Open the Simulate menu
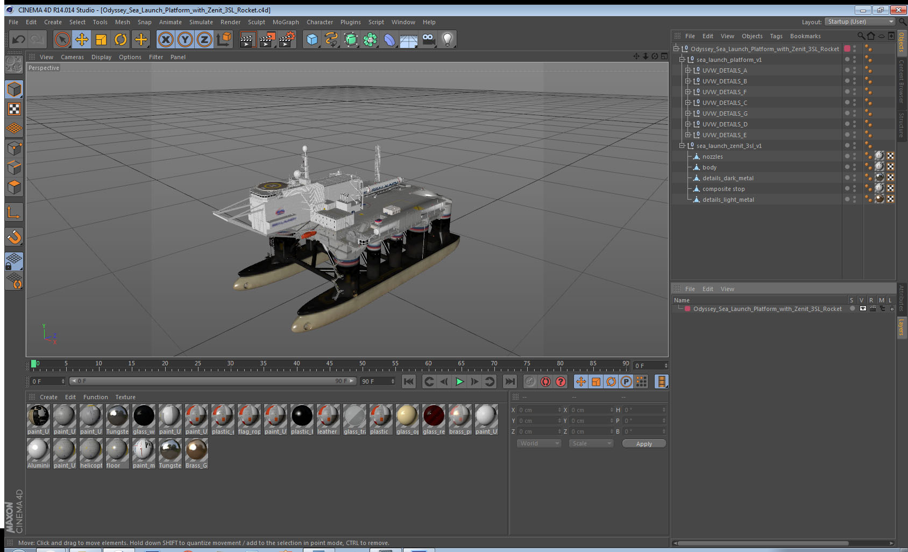Screen dimensions: 908x552 201,22
